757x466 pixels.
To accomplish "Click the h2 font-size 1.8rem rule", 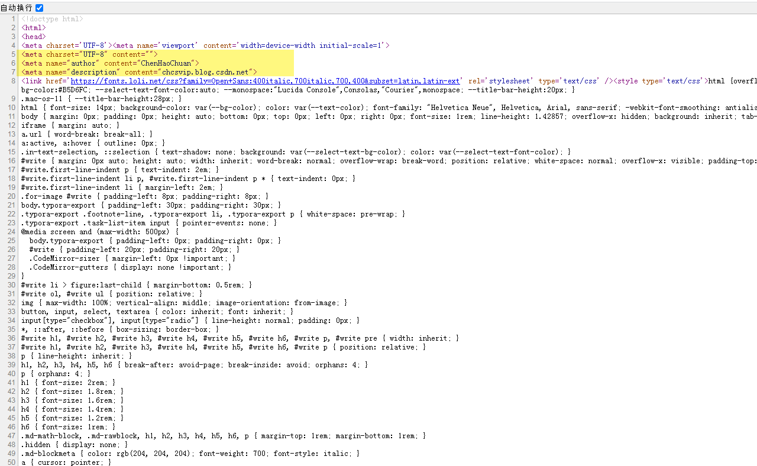I will point(73,391).
